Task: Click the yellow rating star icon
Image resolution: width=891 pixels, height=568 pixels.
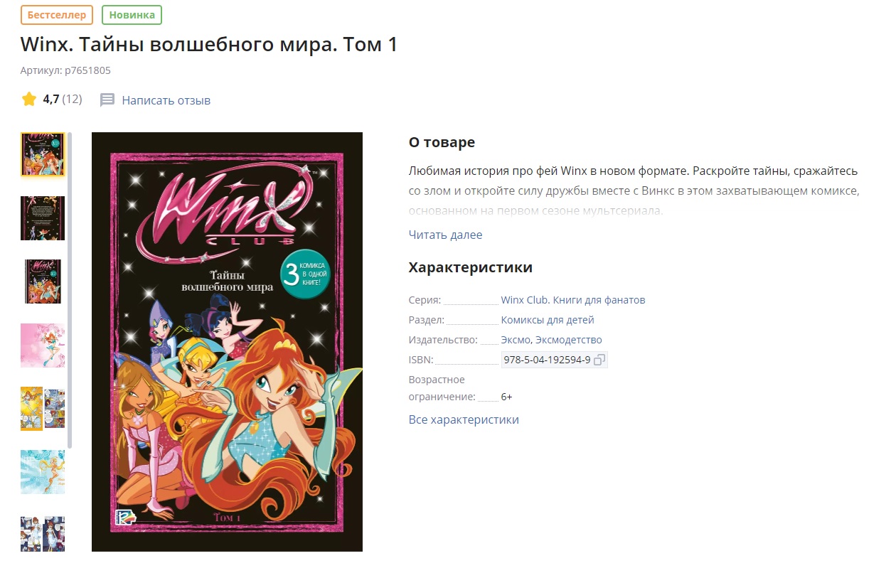Action: (x=29, y=100)
